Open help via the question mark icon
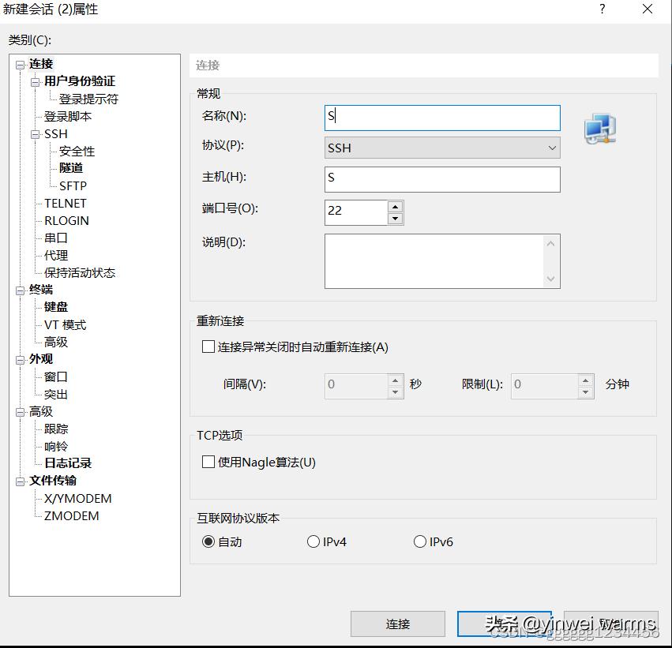672x648 pixels. tap(603, 9)
